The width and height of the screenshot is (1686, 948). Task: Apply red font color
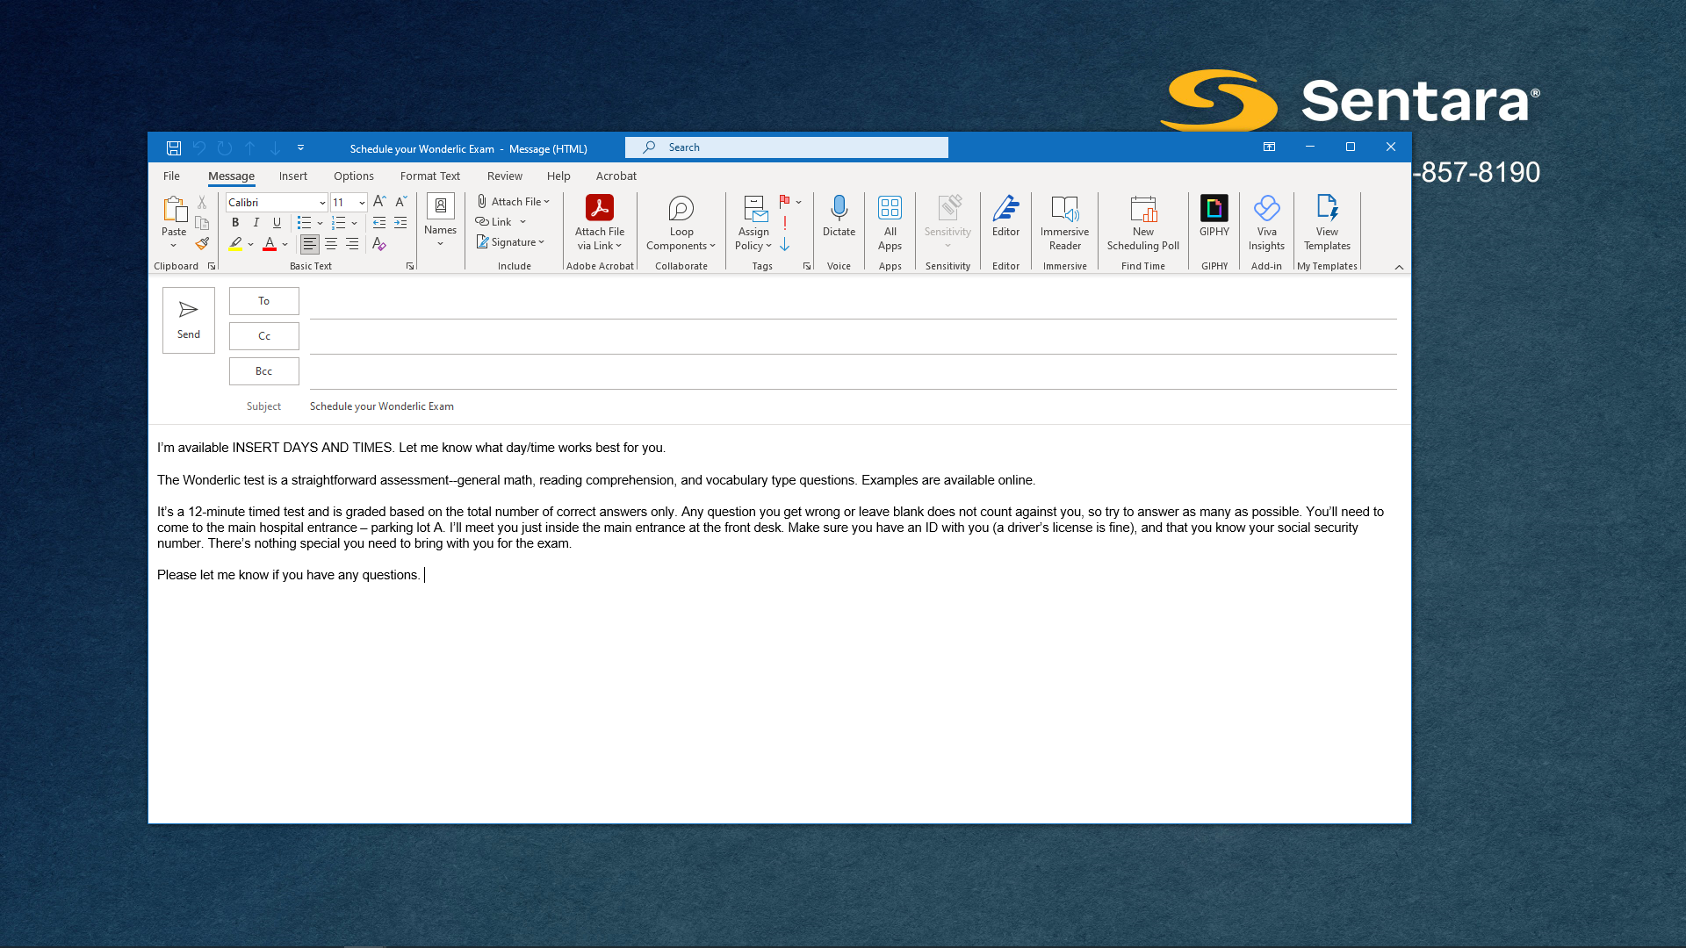pyautogui.click(x=270, y=243)
